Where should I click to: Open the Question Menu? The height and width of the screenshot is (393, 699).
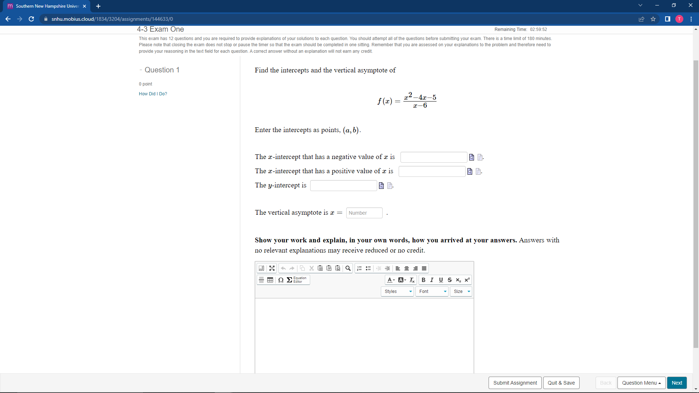click(x=641, y=383)
